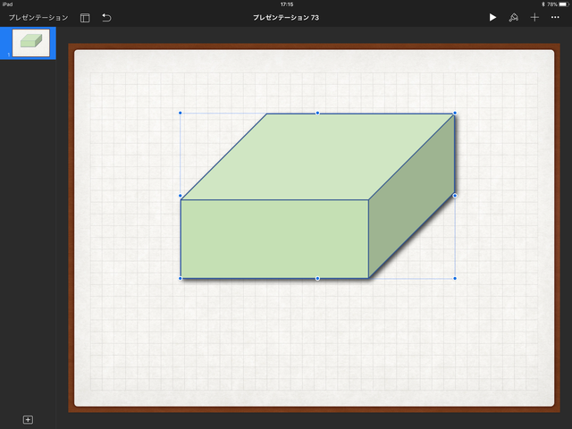The width and height of the screenshot is (572, 429).
Task: Open the more options ellipsis menu
Action: (555, 17)
